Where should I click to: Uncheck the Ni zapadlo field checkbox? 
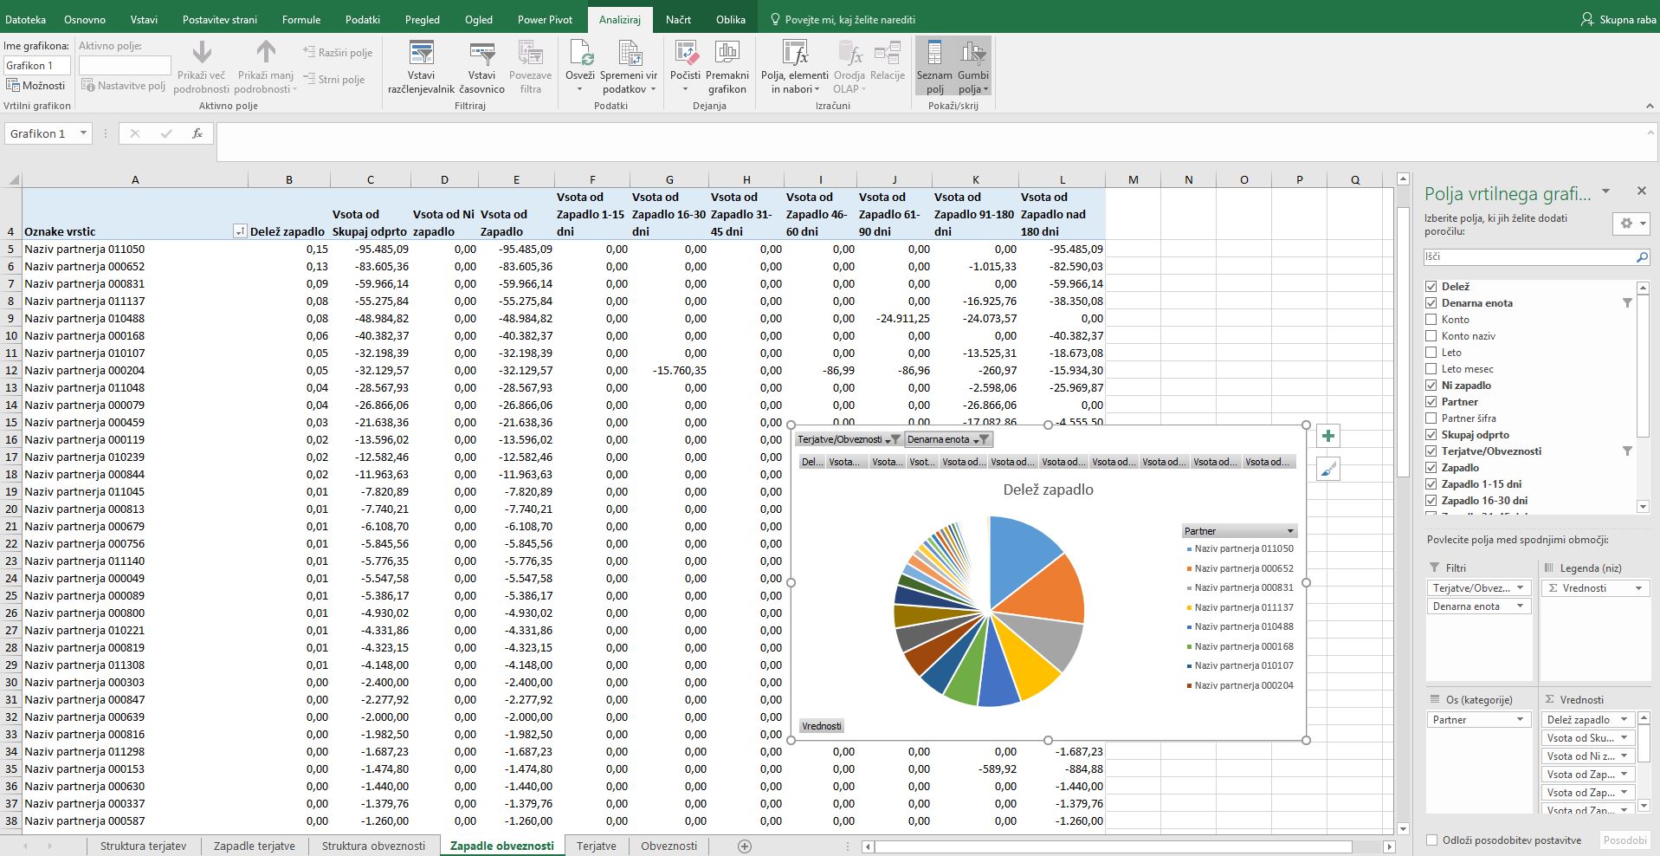[x=1431, y=386]
